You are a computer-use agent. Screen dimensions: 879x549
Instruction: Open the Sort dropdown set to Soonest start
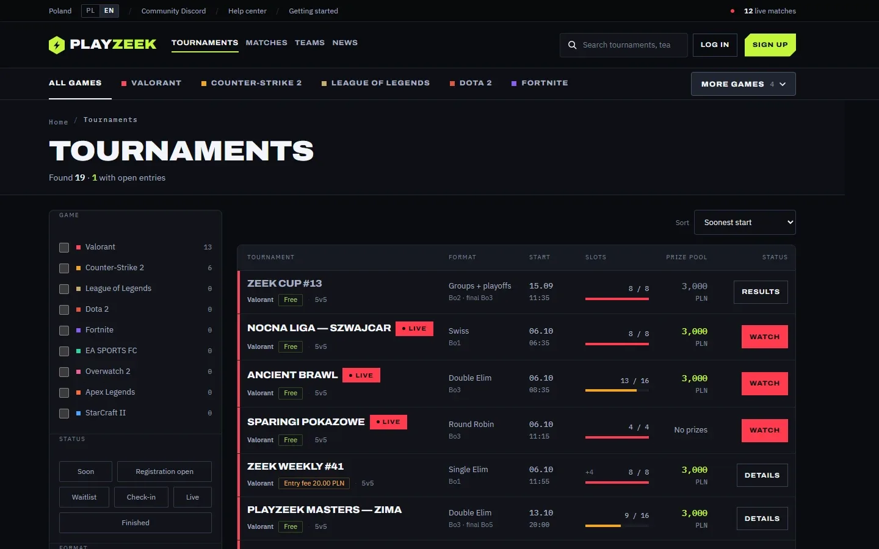[745, 223]
